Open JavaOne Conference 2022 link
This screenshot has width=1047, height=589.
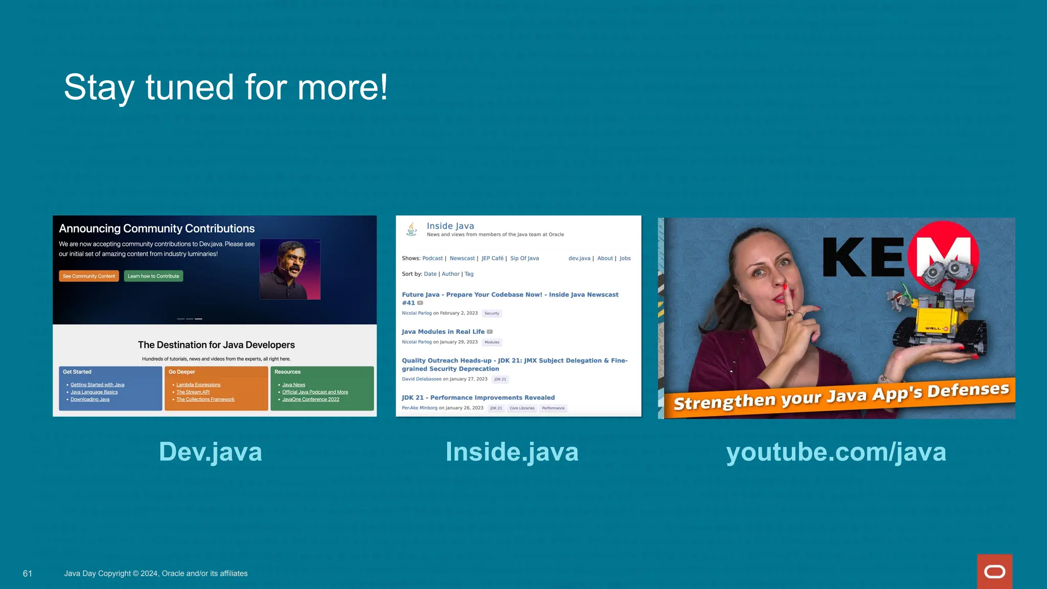[x=311, y=399]
